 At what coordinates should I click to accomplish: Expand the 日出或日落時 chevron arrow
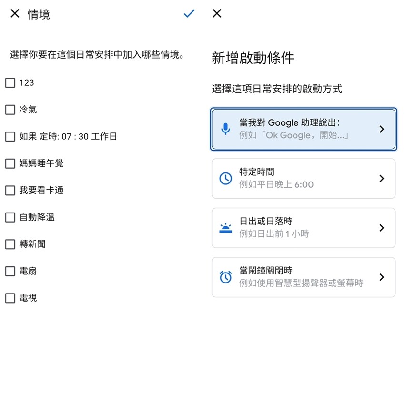381,228
